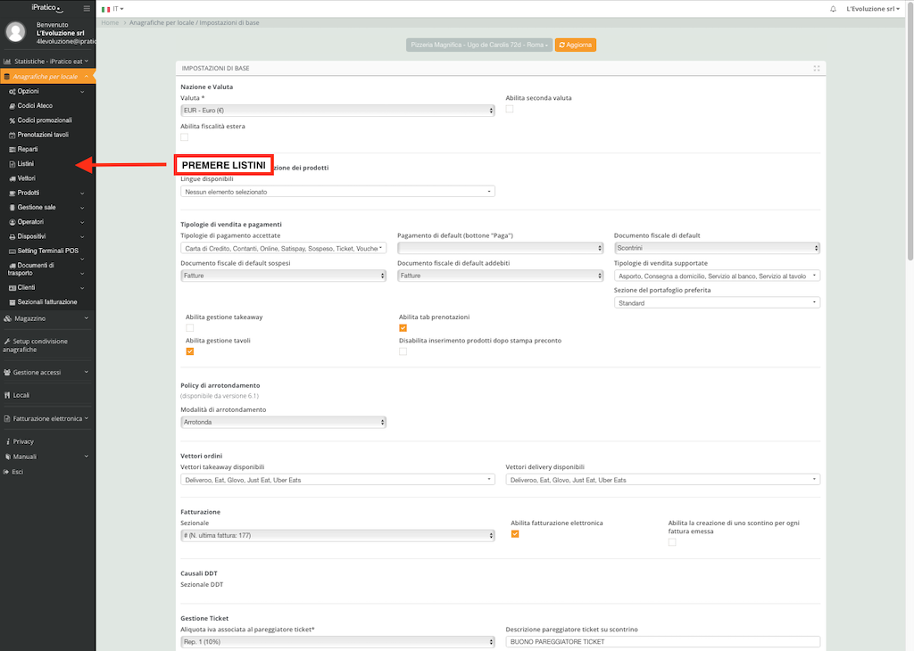Open Privacy from the sidebar
Image resolution: width=914 pixels, height=651 pixels.
click(23, 441)
